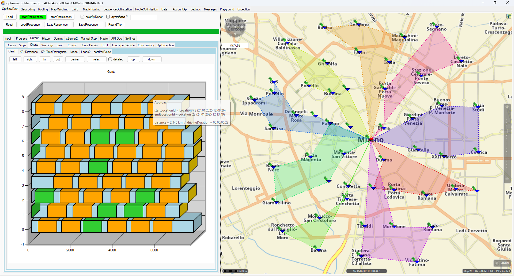Image resolution: width=514 pixels, height=276 pixels.
Task: Open the overview map icon in map corner
Action: [509, 16]
